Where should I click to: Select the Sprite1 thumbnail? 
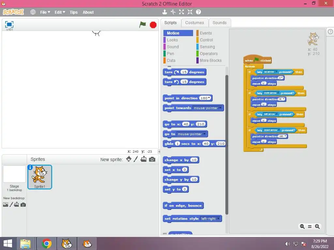(x=39, y=177)
